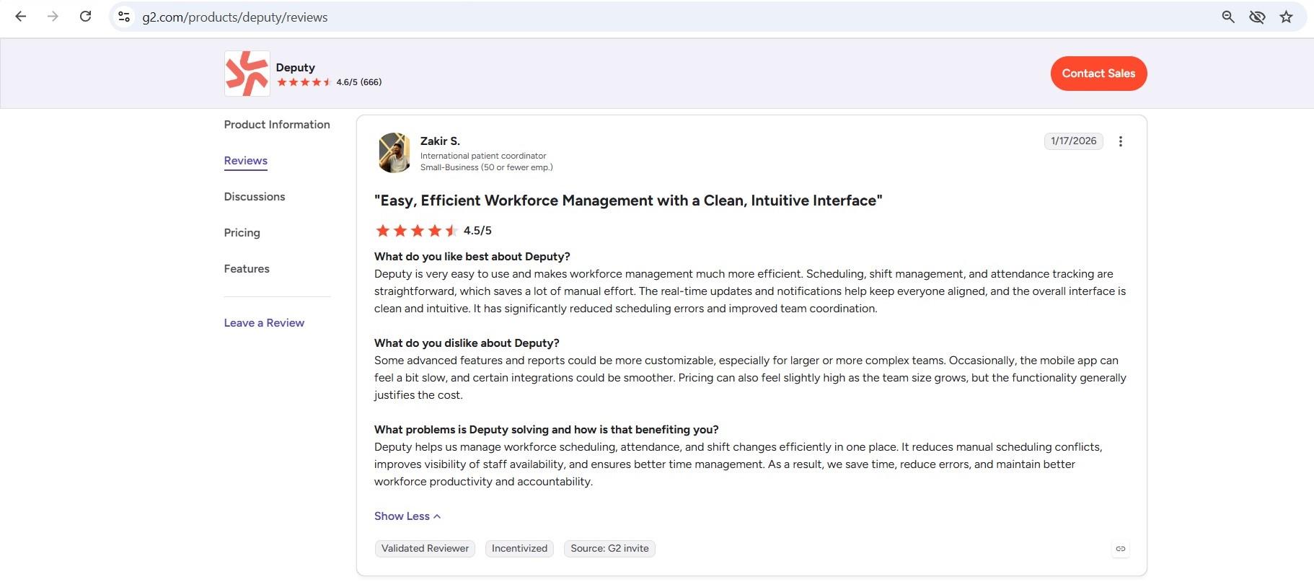Click "International patient coordinator" text
This screenshot has width=1314, height=587.
(x=483, y=156)
